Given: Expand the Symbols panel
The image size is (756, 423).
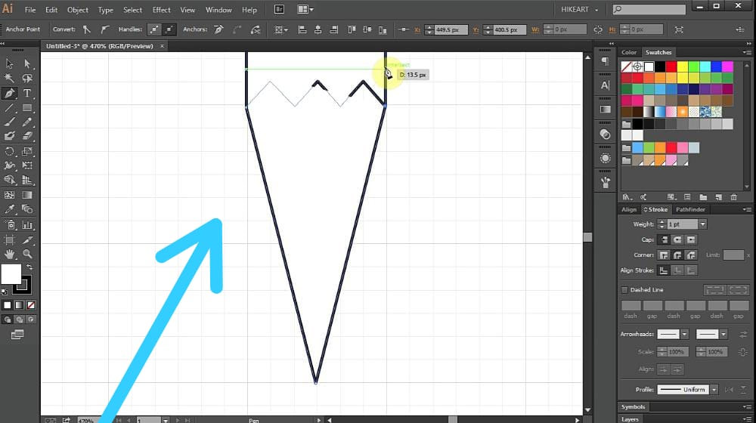Looking at the screenshot, I should click(x=633, y=406).
